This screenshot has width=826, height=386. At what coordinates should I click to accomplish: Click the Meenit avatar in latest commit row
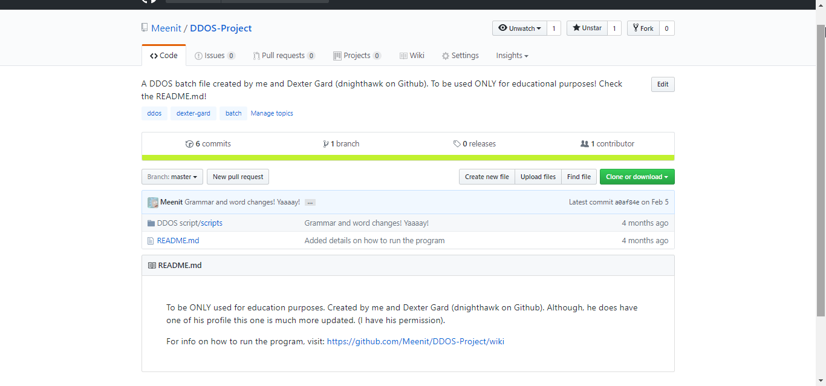(x=153, y=202)
